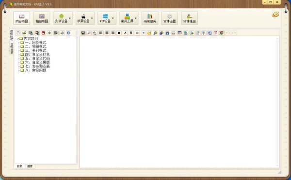Click the editor scrollbar down arrow
The height and width of the screenshot is (180, 291).
tap(277, 166)
